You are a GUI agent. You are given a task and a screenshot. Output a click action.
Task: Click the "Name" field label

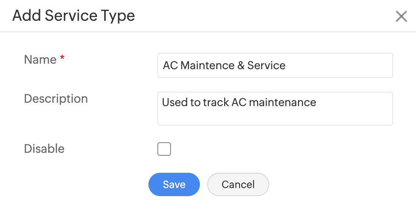40,60
